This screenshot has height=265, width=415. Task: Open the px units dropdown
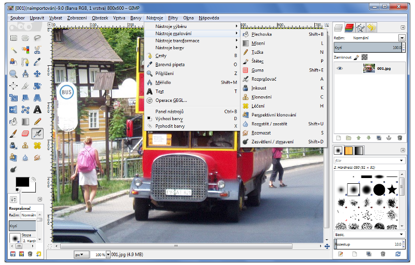pos(81,255)
